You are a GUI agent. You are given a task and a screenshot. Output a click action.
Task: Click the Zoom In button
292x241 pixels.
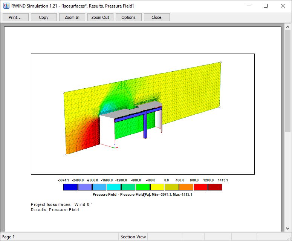coord(72,17)
